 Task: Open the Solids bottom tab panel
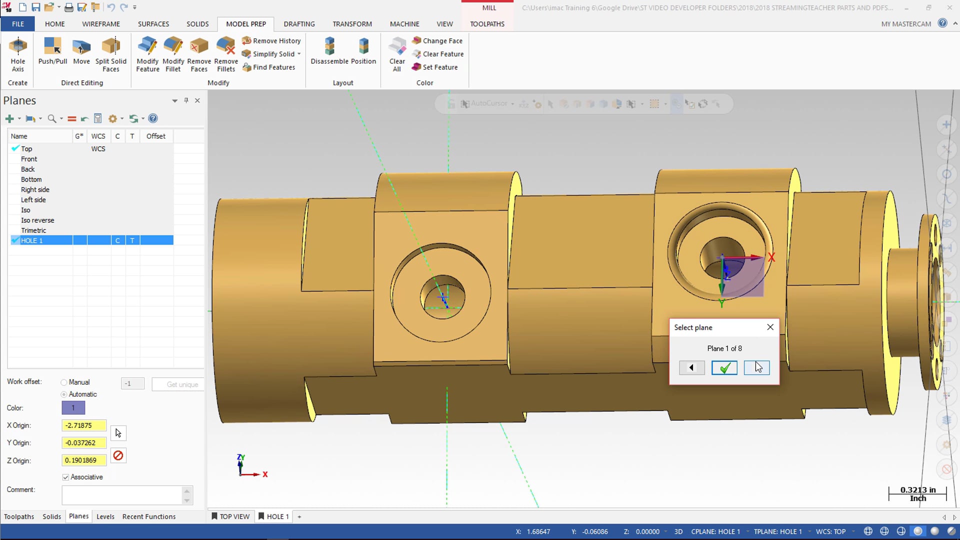click(51, 516)
